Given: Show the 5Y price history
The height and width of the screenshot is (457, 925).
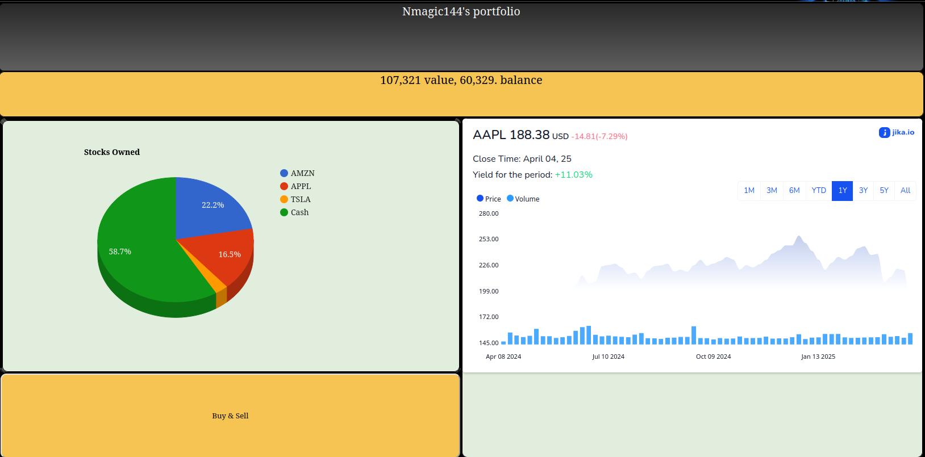Looking at the screenshot, I should (884, 191).
